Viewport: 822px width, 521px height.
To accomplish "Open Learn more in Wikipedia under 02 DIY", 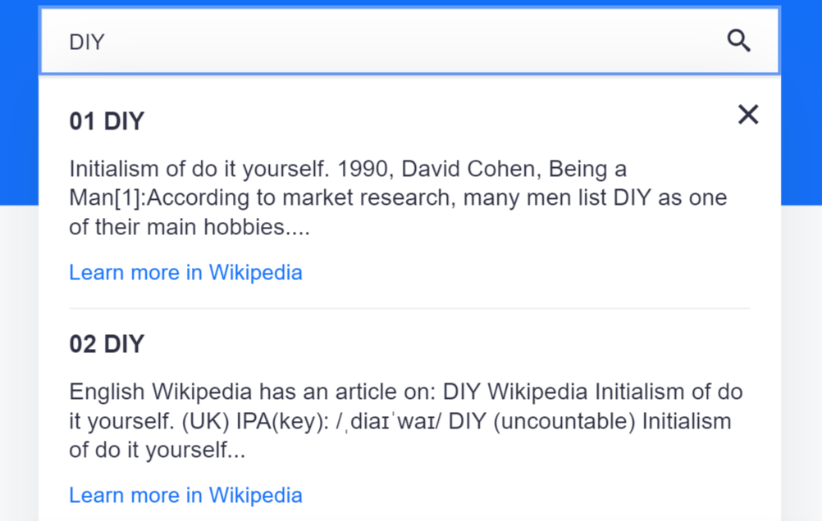I will point(185,495).
